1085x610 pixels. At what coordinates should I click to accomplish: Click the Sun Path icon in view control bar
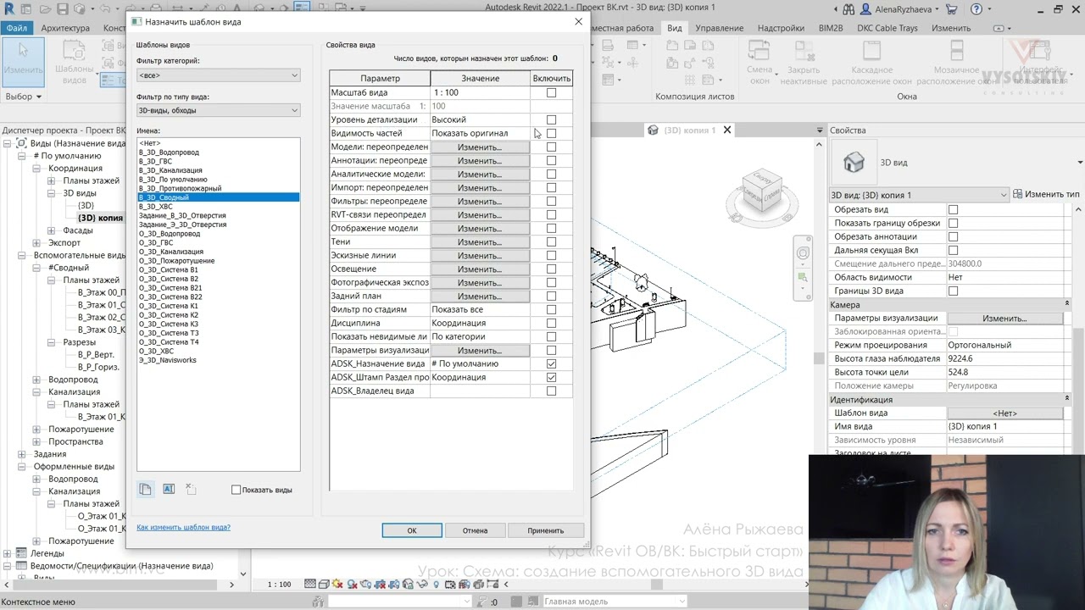point(338,585)
